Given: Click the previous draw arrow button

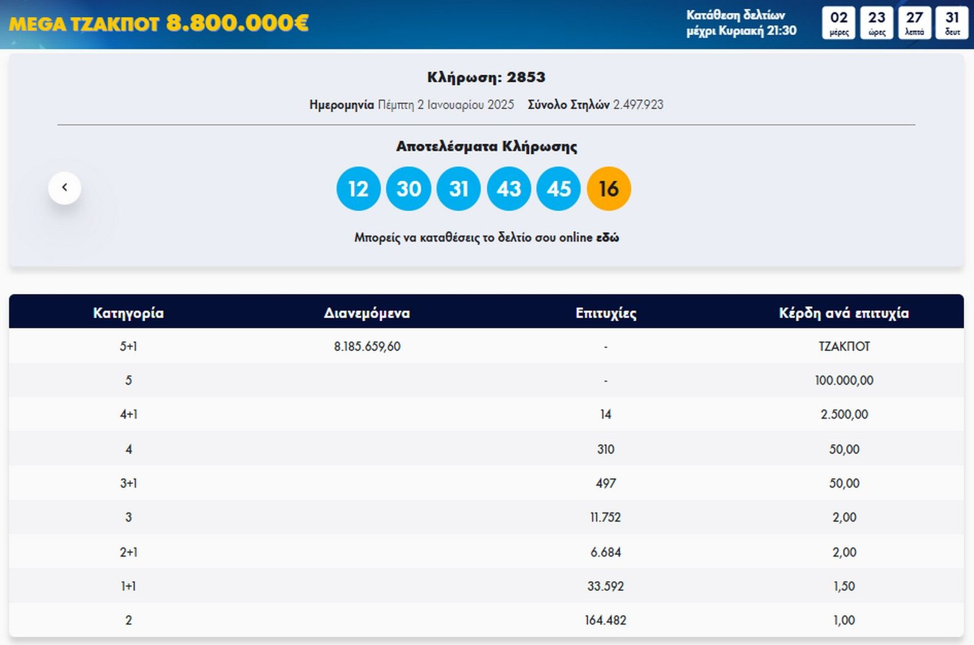Looking at the screenshot, I should pyautogui.click(x=65, y=188).
